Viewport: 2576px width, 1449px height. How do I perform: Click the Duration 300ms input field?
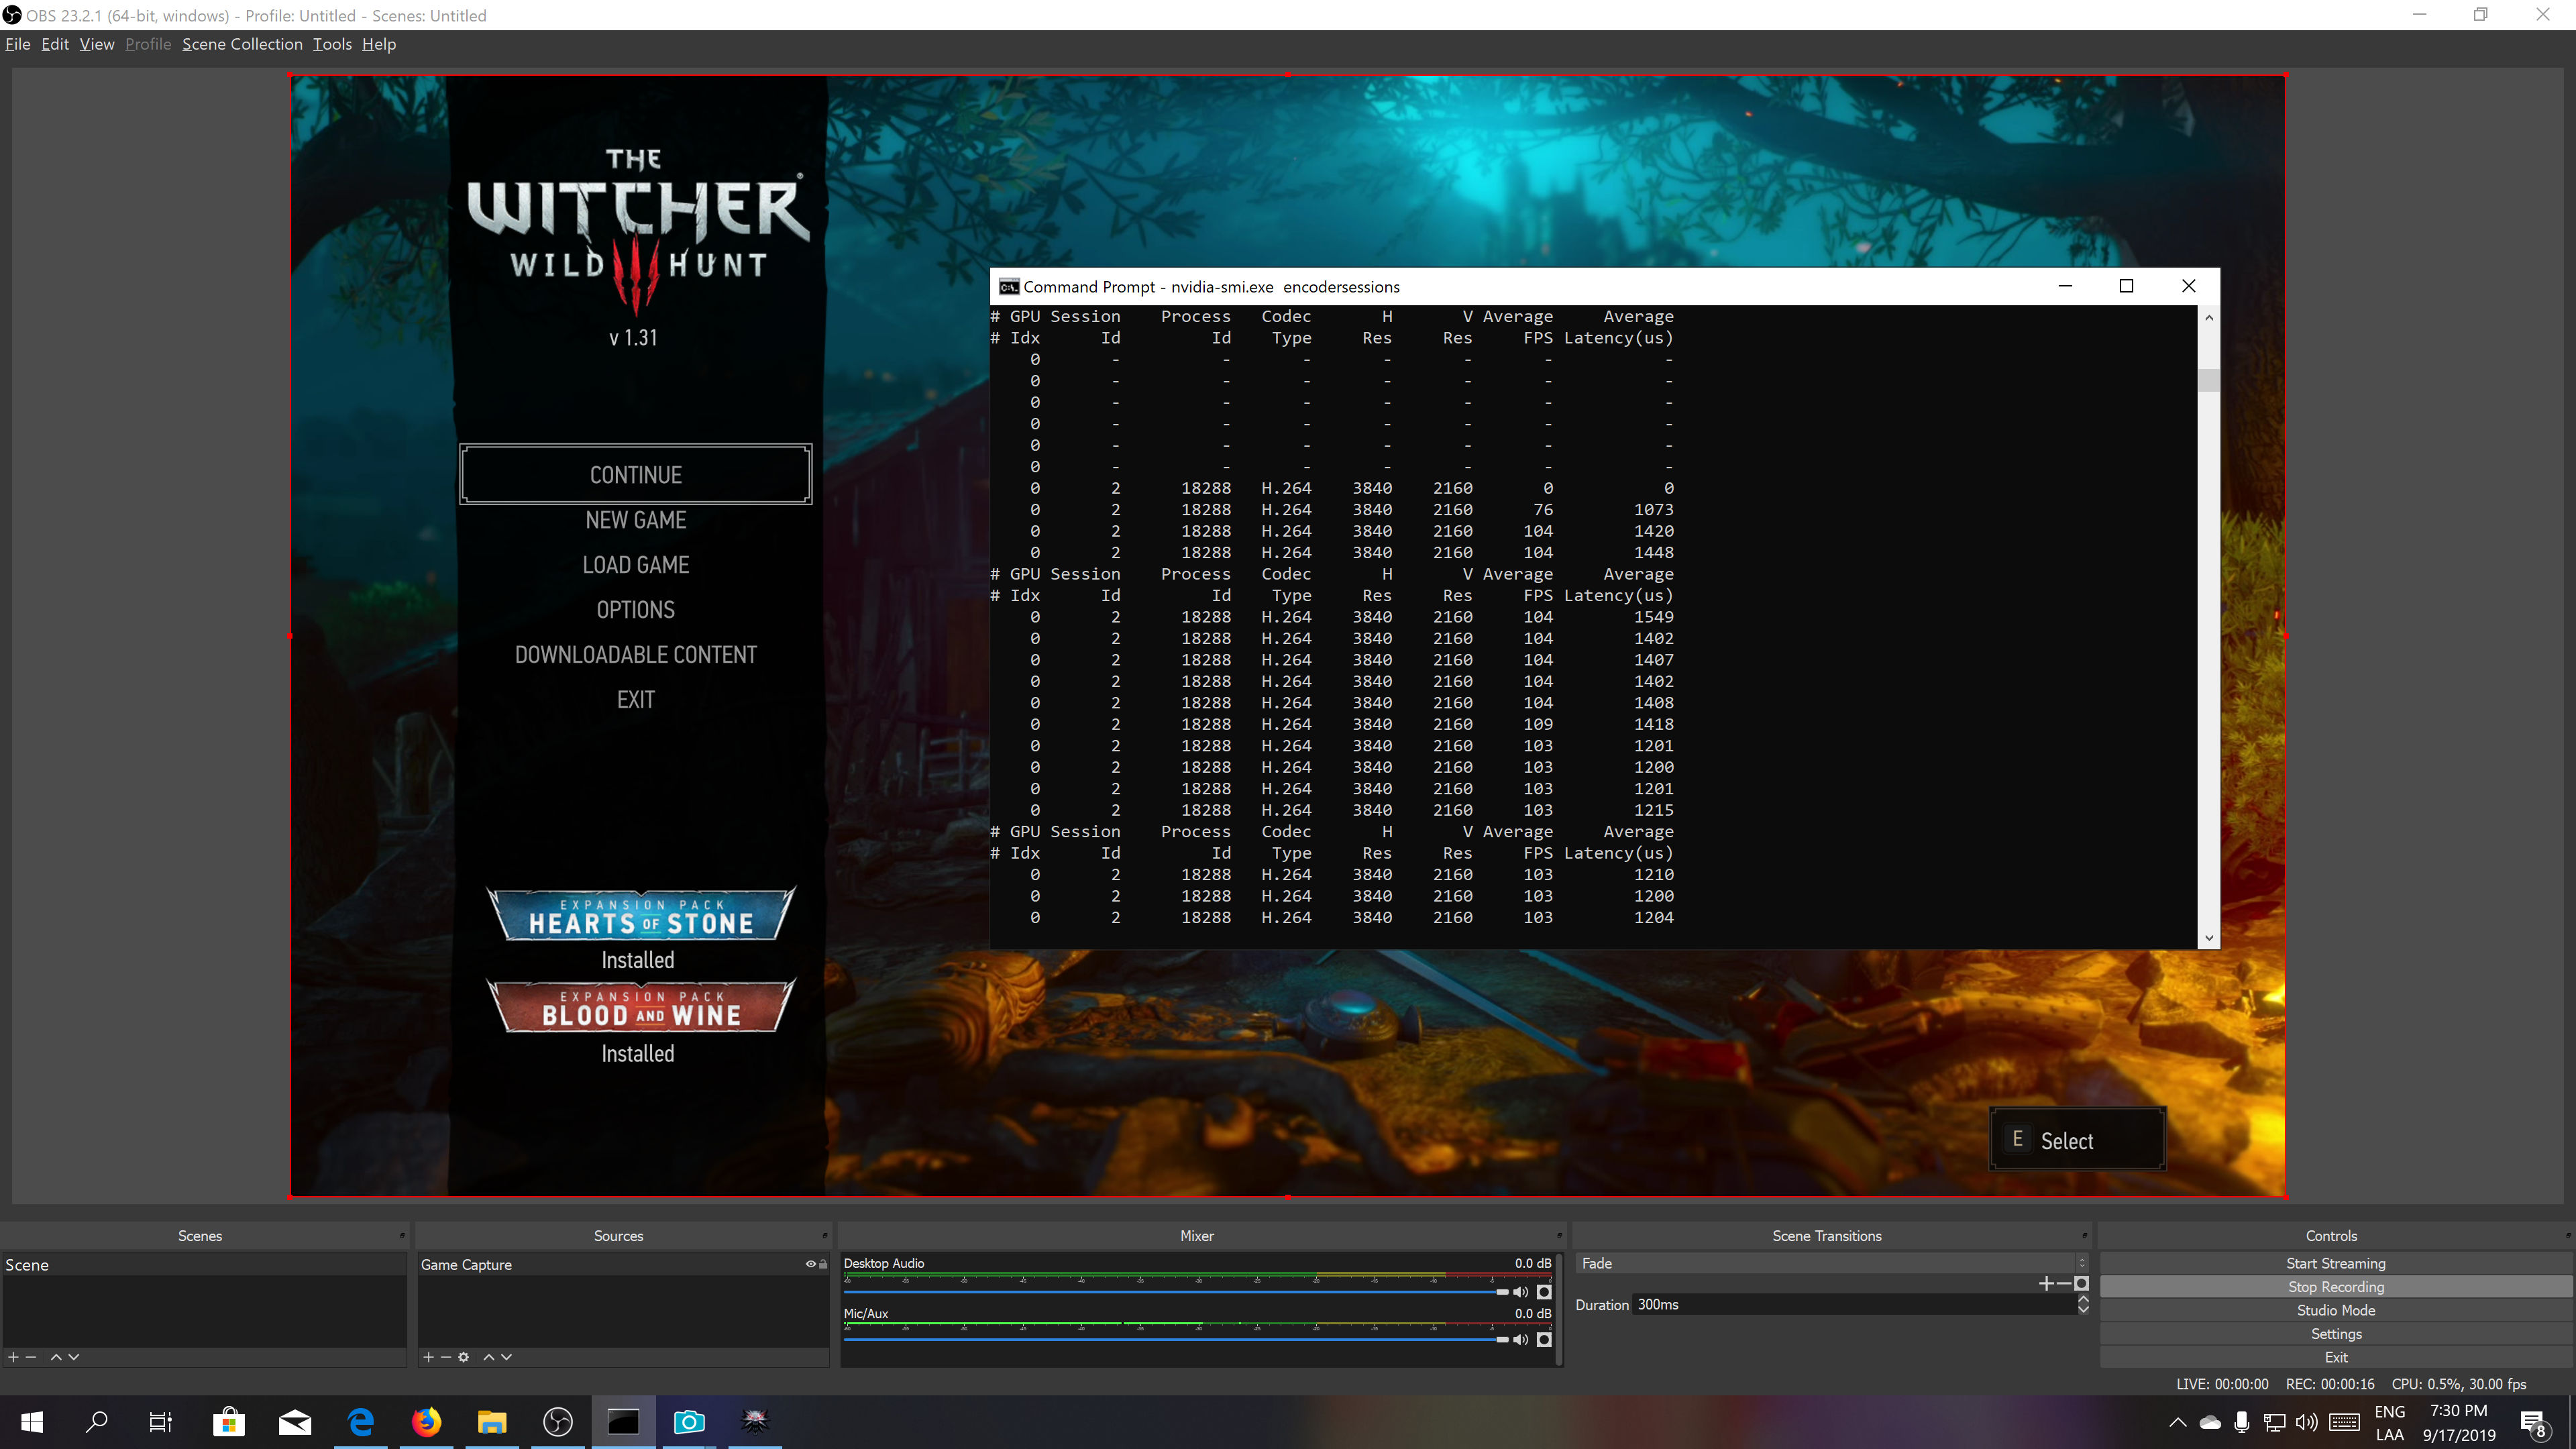(1854, 1305)
